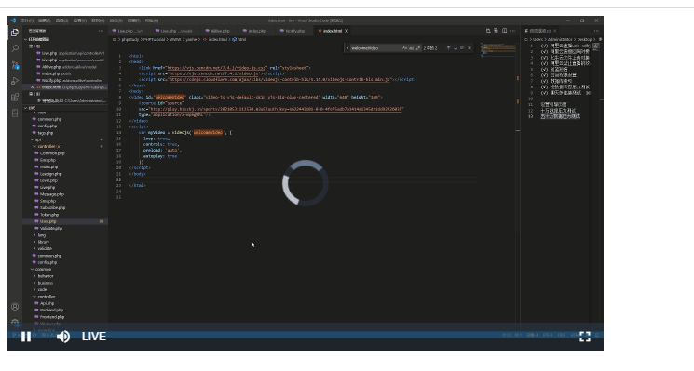Toggle Match Case in find widget
Image resolution: width=694 pixels, height=371 pixels.
(x=404, y=47)
